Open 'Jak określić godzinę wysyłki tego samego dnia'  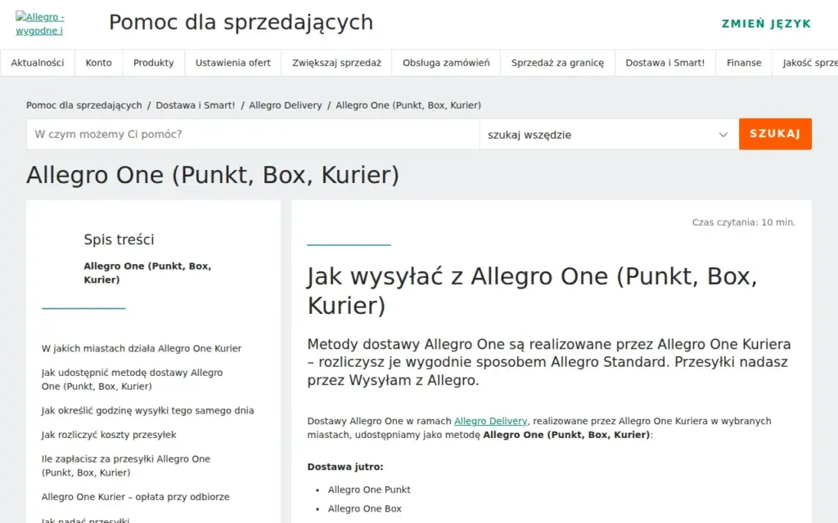tap(147, 410)
